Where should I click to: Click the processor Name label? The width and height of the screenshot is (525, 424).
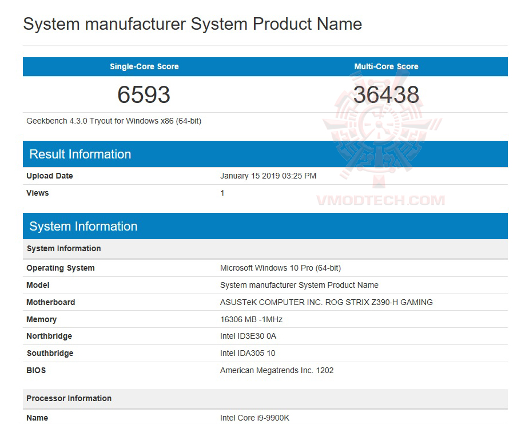pyautogui.click(x=37, y=418)
